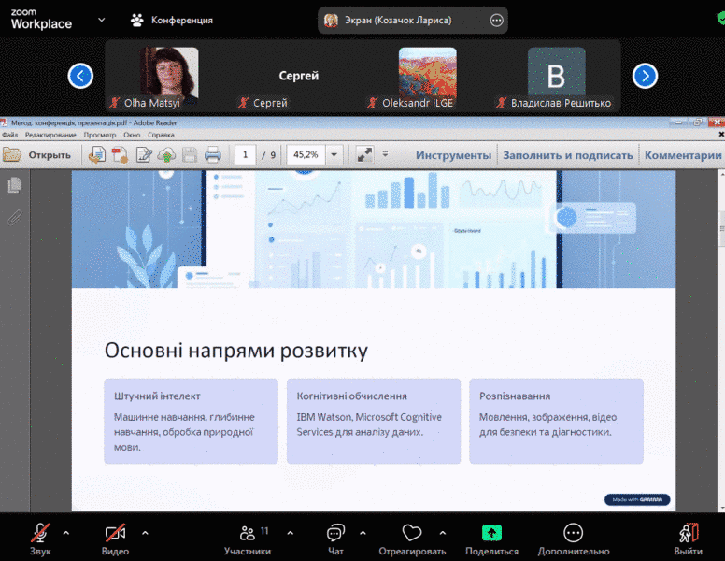Open the Редактирование menu
Screen dimensions: 725x561
pyautogui.click(x=50, y=135)
